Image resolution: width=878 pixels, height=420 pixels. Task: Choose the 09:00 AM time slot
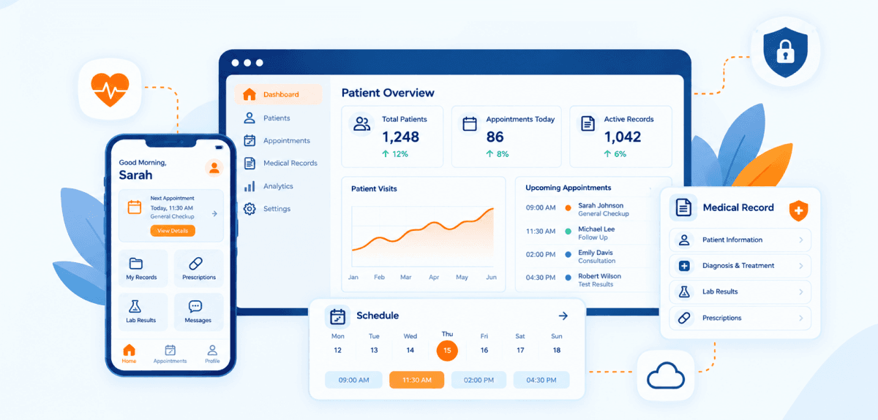pos(353,380)
